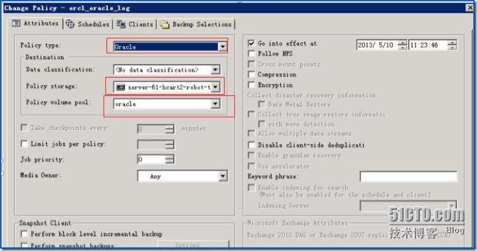Enable Follow NFS checkbox
The image size is (477, 251).
tap(251, 54)
